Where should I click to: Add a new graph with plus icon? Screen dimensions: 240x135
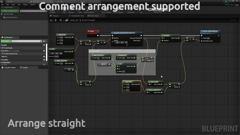[44, 45]
